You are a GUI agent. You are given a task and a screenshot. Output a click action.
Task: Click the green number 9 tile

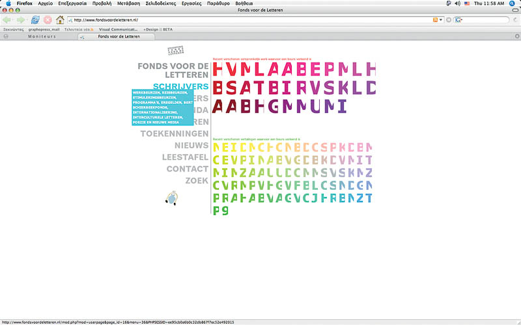(x=225, y=211)
